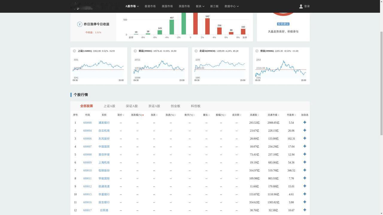Switch to the 京证A股 tab

point(154,106)
